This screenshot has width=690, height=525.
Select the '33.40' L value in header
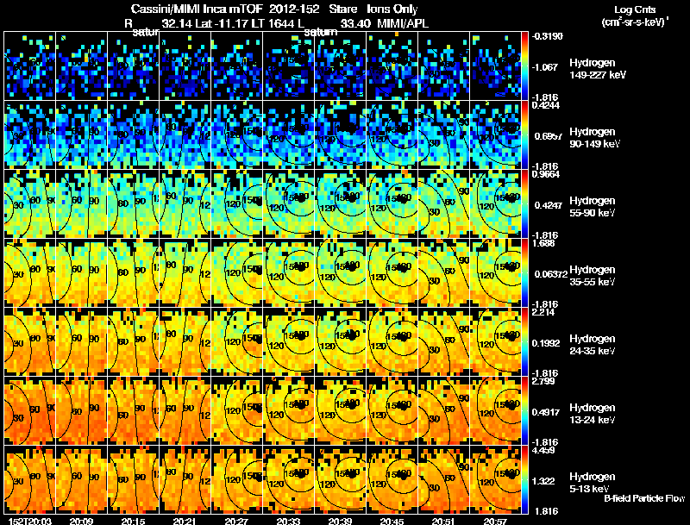coord(355,23)
